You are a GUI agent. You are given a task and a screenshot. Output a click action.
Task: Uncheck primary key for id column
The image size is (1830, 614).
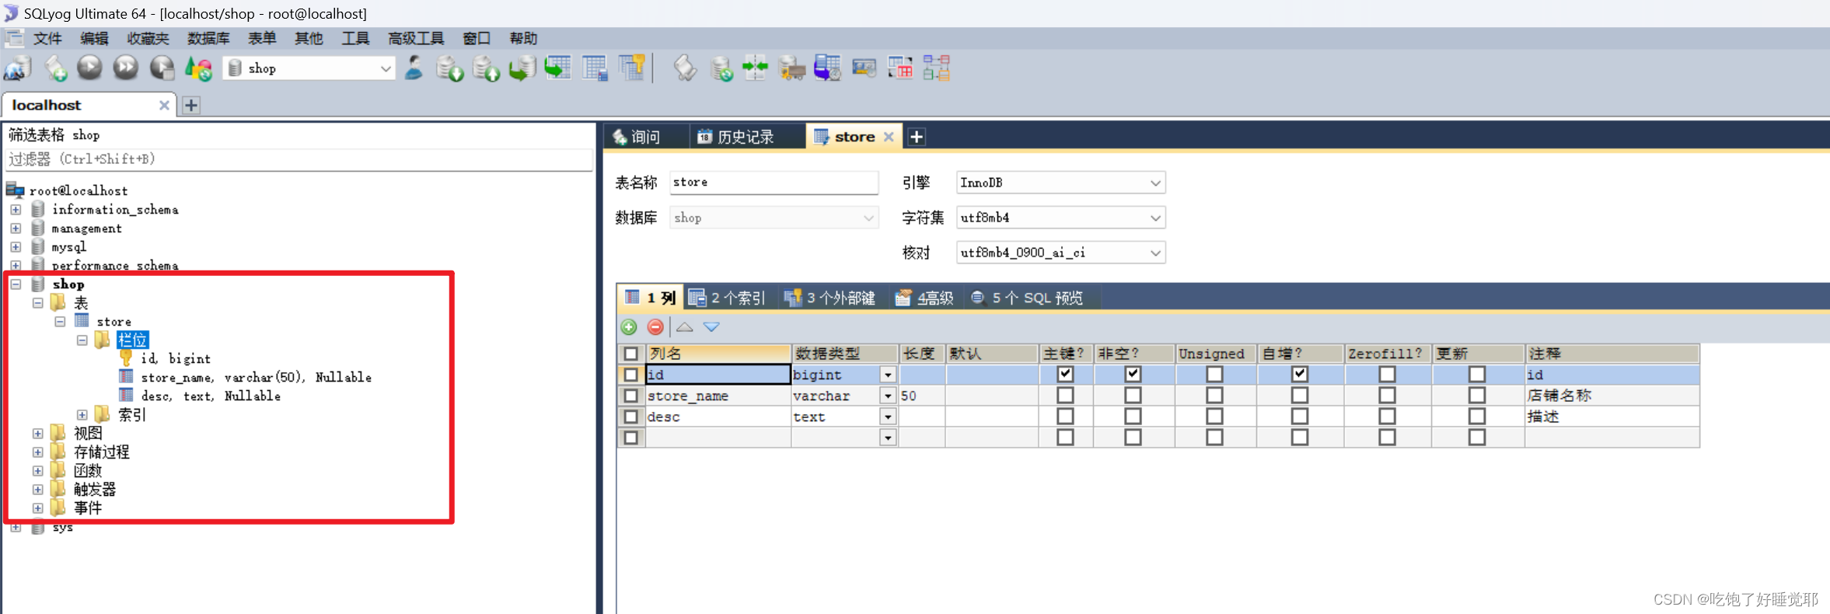[1065, 374]
